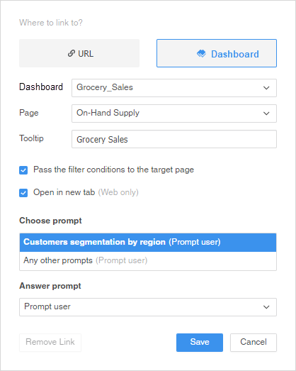Click the Pass the filter conditions label
Screen dimensions: 296x371
tap(113, 170)
